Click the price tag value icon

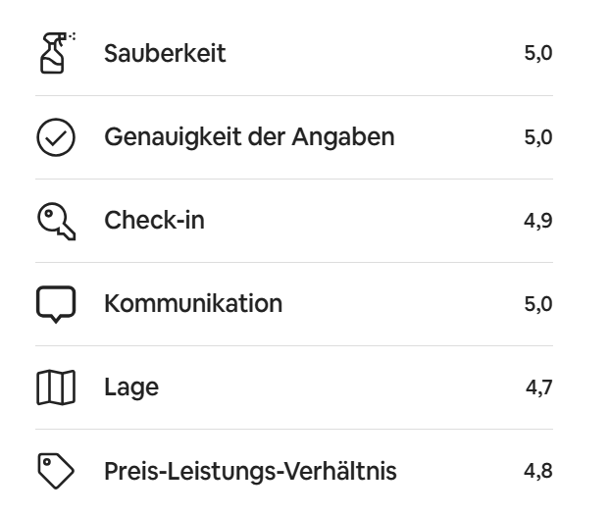(x=56, y=471)
